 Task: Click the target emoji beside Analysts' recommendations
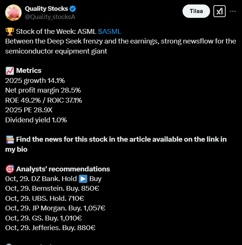pos(10,169)
